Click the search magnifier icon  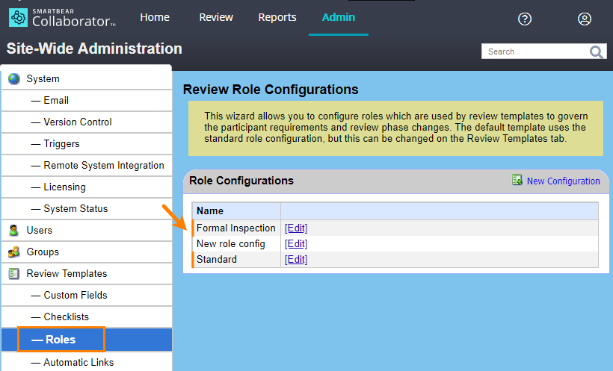click(597, 52)
